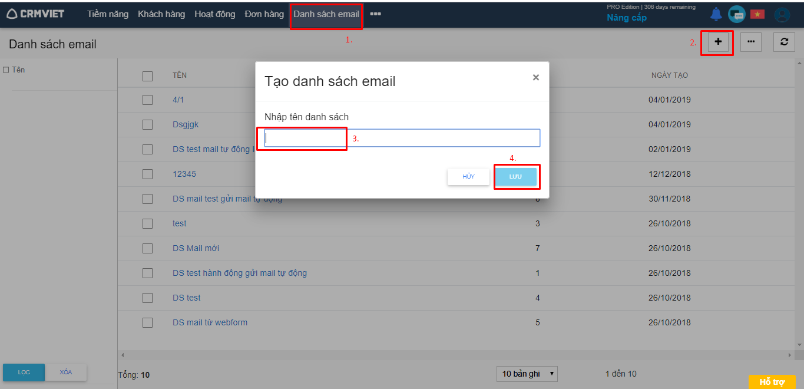Open the Đơn hàng menu

pyautogui.click(x=264, y=14)
